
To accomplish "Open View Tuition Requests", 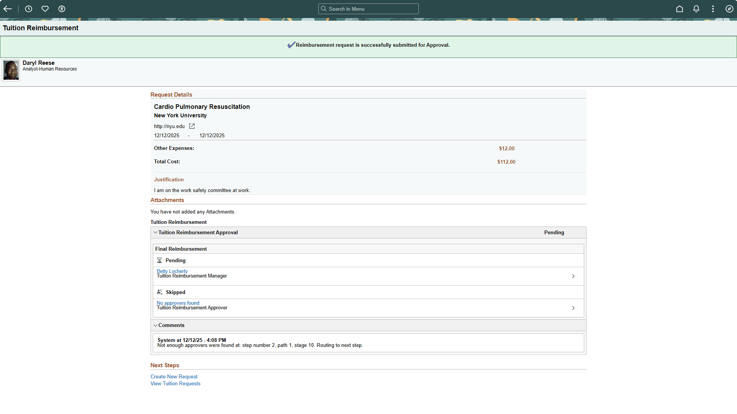I will (x=175, y=383).
